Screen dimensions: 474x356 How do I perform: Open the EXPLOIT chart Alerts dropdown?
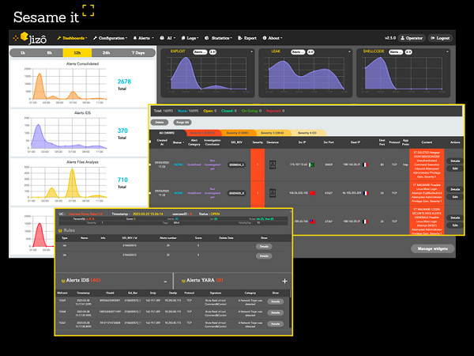pyautogui.click(x=200, y=52)
